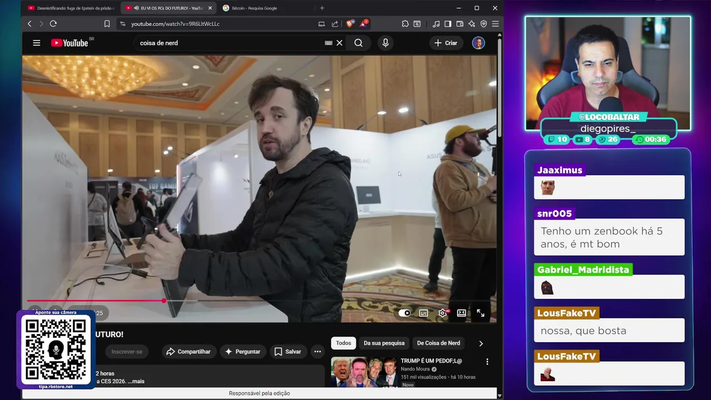
Task: Toggle the autoplay switch in the player
Action: pos(404,313)
